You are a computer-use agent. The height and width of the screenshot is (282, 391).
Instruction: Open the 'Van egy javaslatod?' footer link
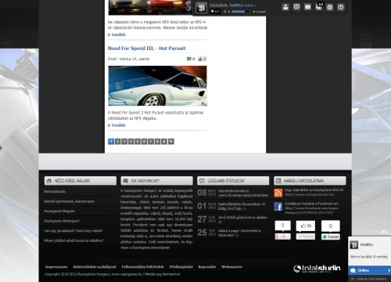(x=74, y=231)
